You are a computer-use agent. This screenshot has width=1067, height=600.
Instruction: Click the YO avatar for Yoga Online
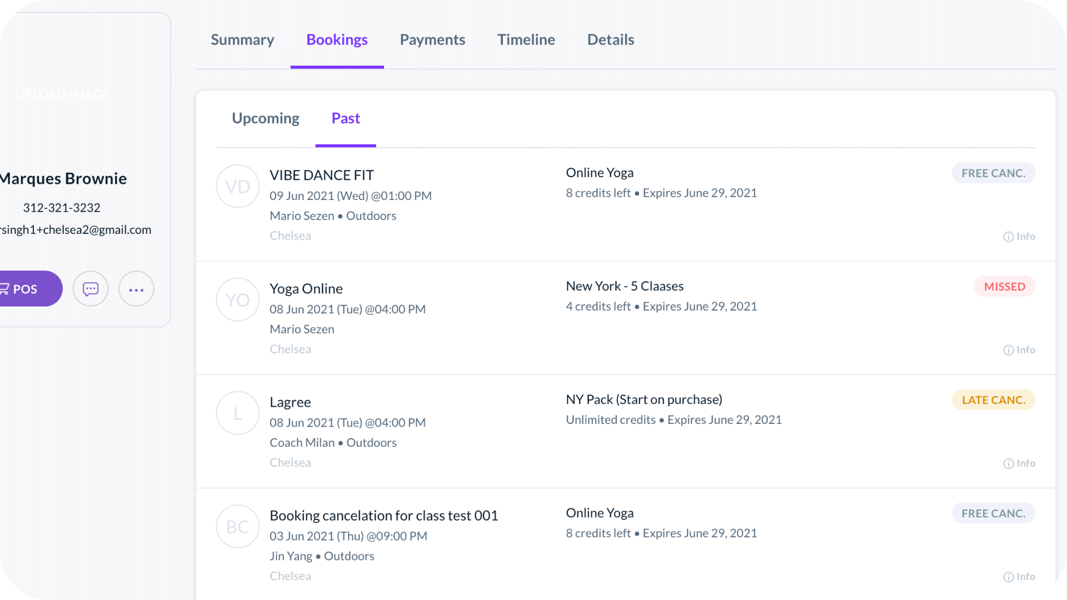point(238,300)
